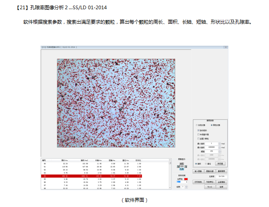Click the right zoom icon beside 100%
This screenshot has width=269, height=207.
pyautogui.click(x=186, y=166)
